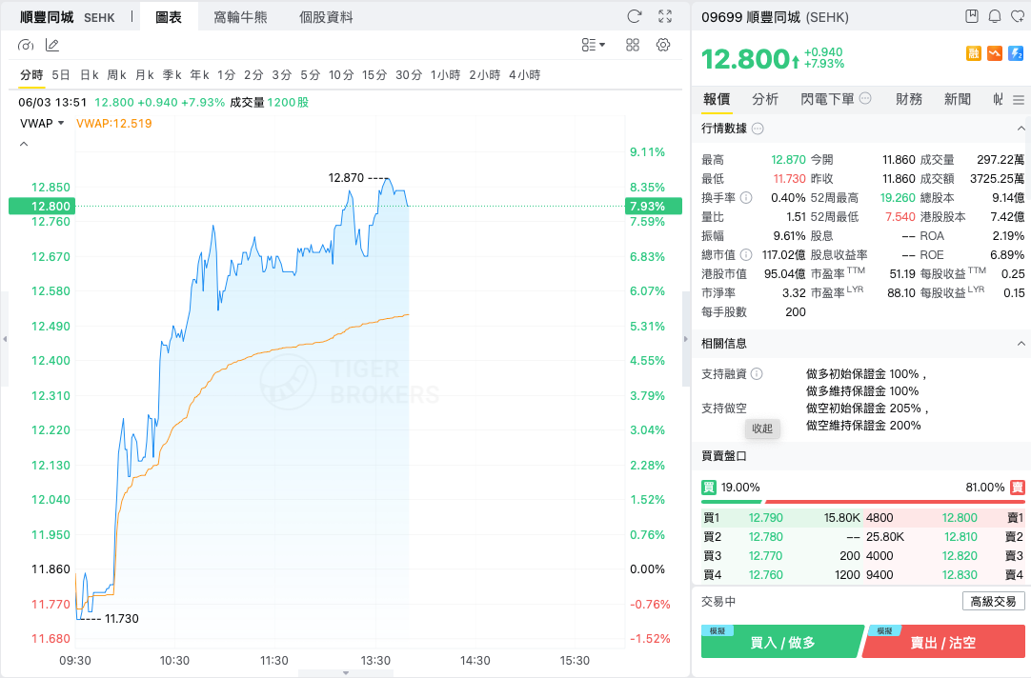
Task: Refresh the chart with the reload icon
Action: tap(634, 16)
